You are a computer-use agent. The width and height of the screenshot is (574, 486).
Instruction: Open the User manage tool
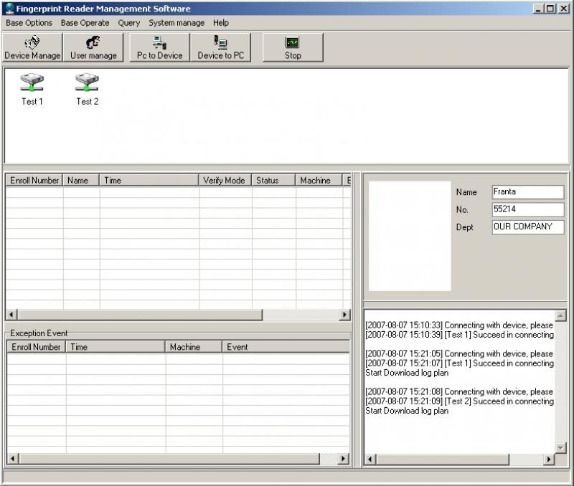click(x=93, y=47)
